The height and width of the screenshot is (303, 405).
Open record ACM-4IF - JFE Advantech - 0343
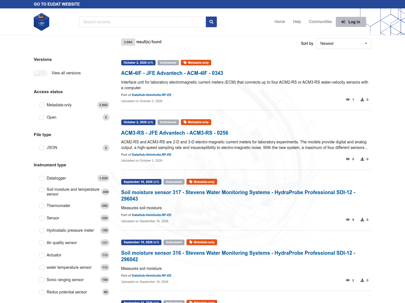tap(172, 73)
